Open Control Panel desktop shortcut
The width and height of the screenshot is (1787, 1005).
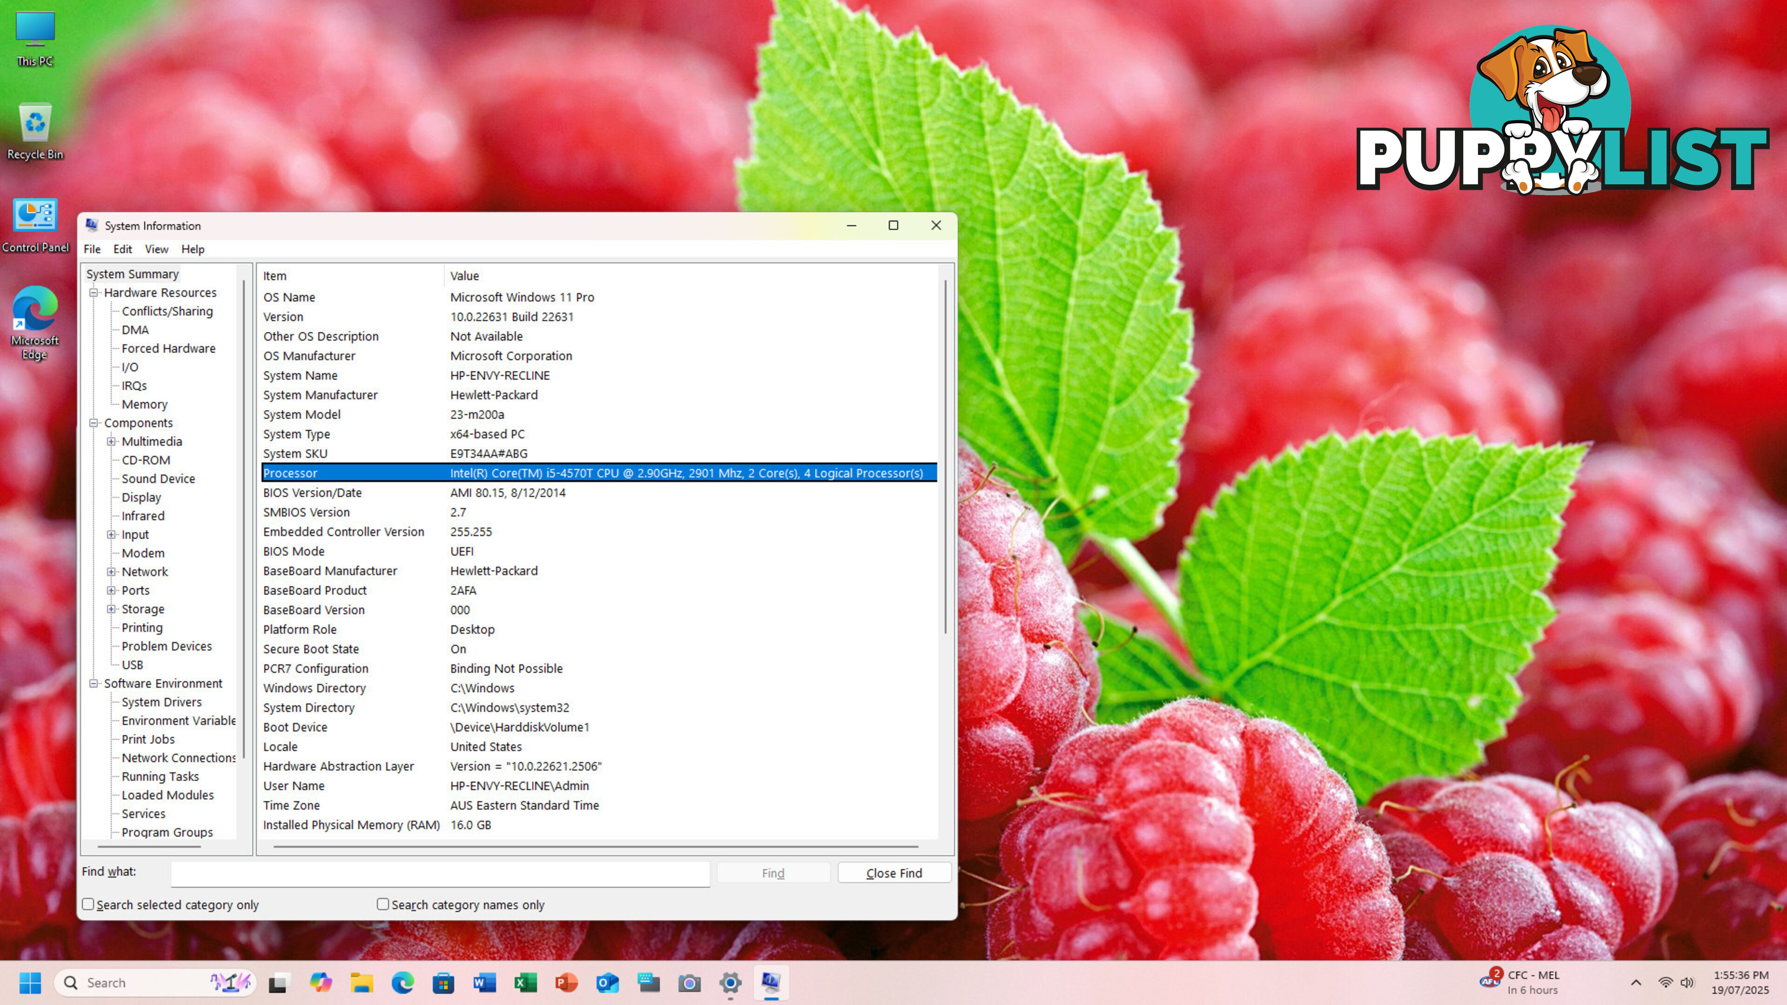click(35, 225)
